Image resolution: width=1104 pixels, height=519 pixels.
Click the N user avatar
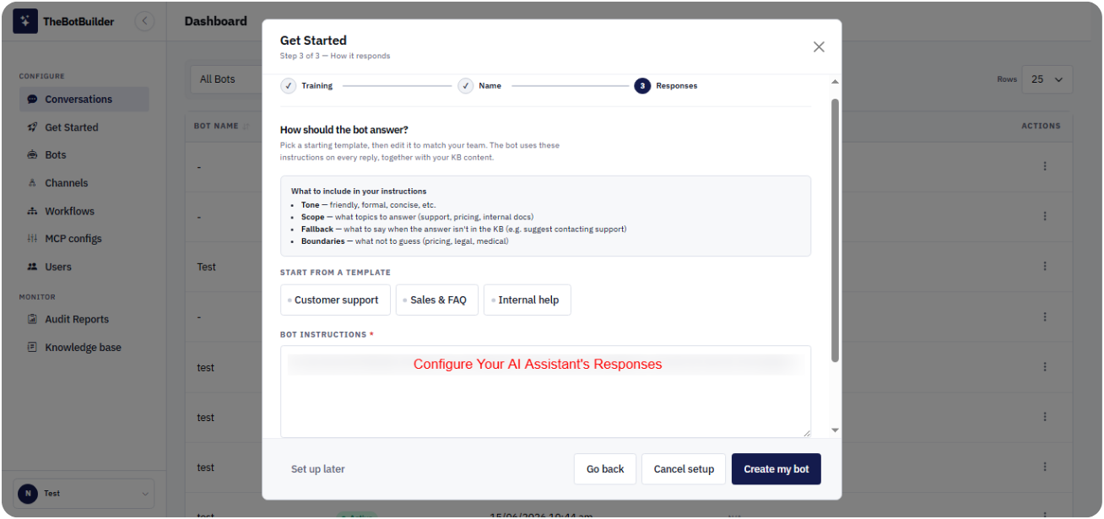[28, 494]
